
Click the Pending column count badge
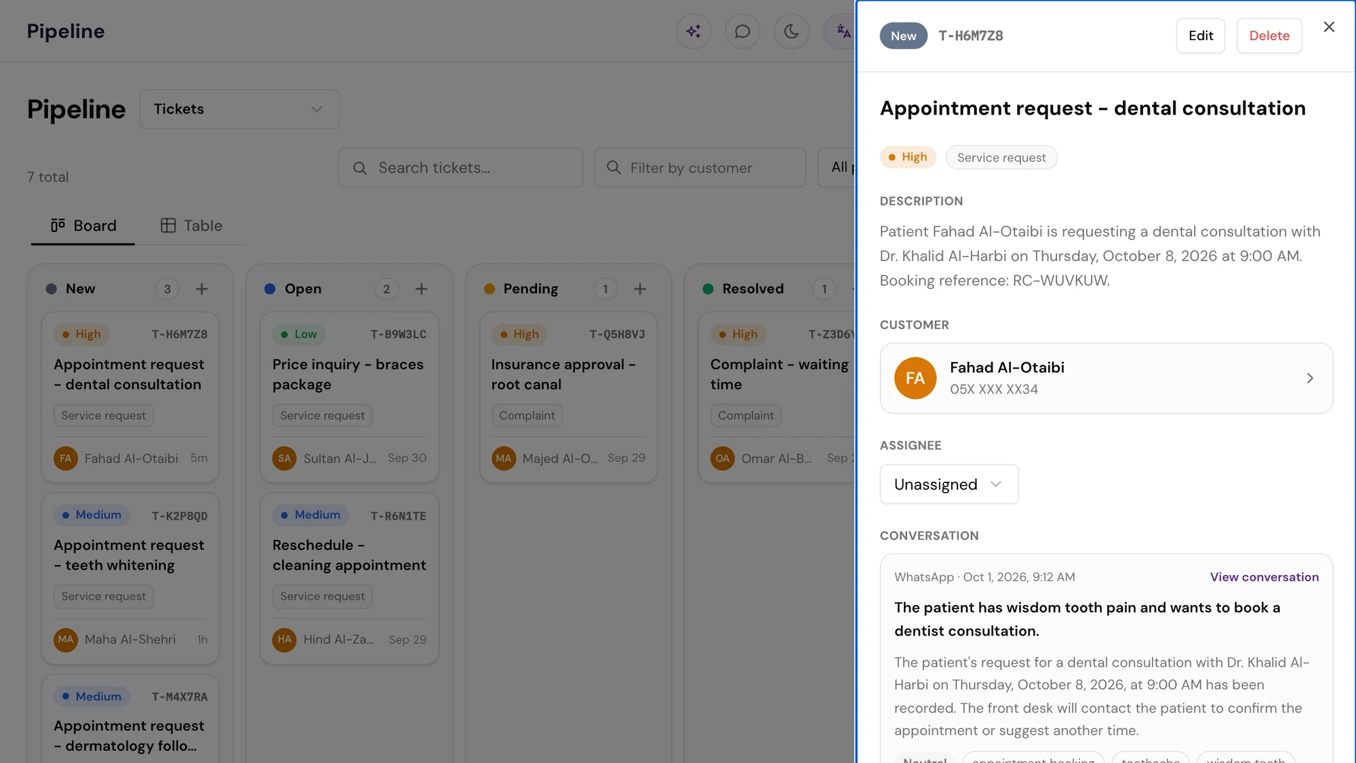pyautogui.click(x=605, y=289)
